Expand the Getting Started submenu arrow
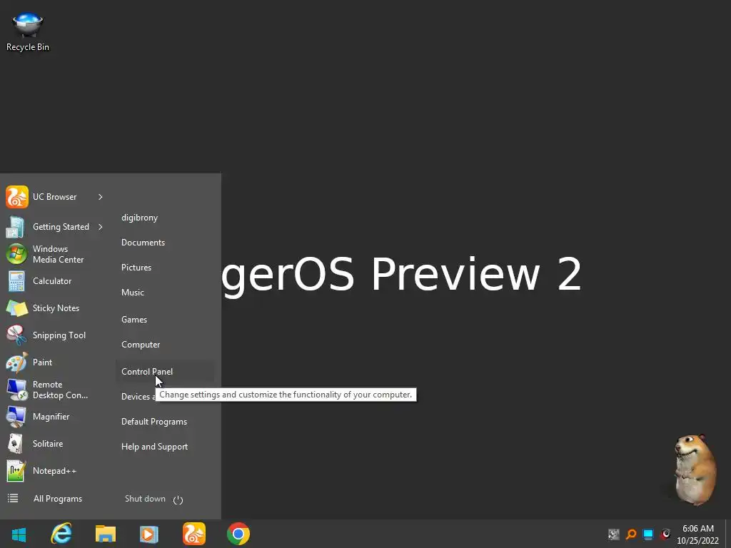 100,227
